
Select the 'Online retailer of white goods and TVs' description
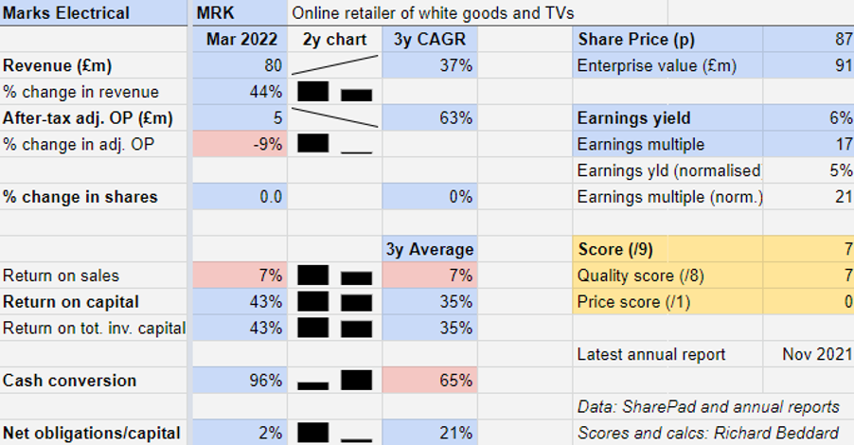[x=433, y=13]
